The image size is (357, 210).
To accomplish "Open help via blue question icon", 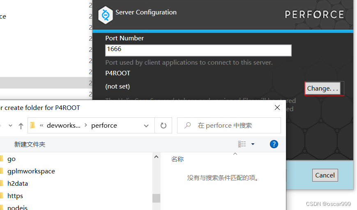I will coord(274,144).
